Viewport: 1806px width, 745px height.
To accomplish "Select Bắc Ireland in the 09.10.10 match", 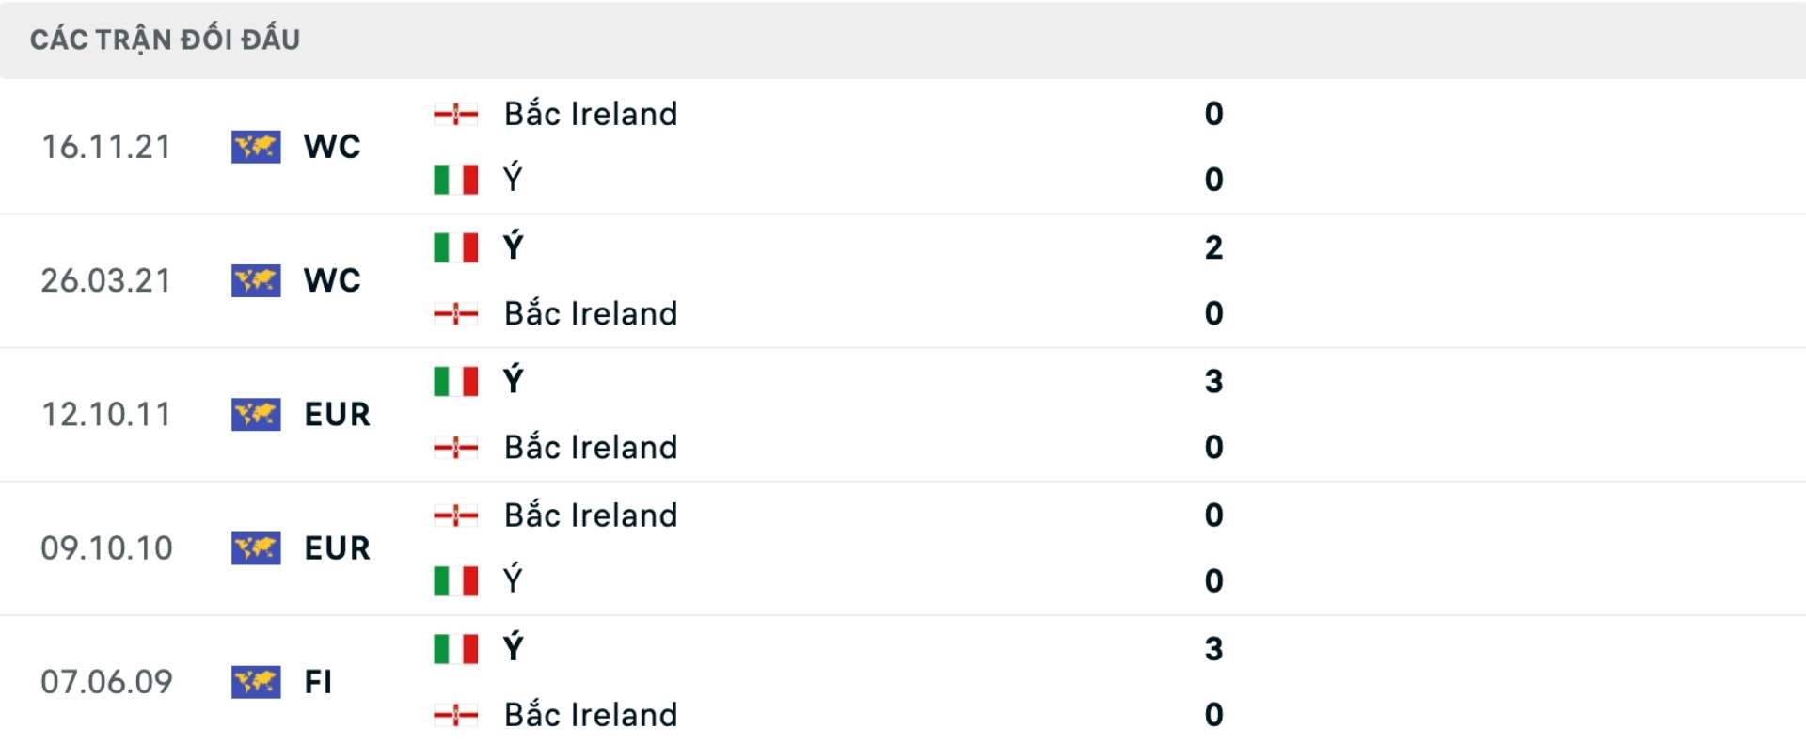I will click(591, 515).
